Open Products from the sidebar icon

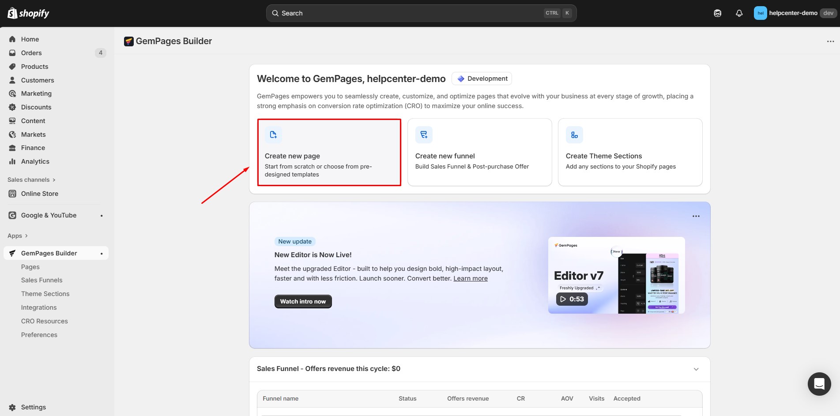tap(12, 66)
